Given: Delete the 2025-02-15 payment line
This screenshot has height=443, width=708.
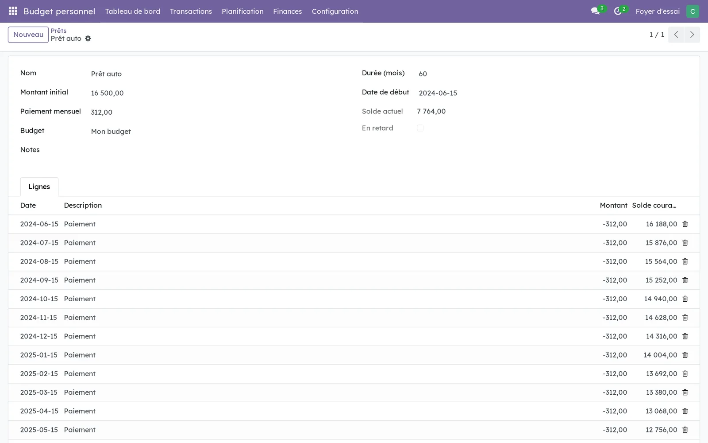Looking at the screenshot, I should (x=685, y=374).
